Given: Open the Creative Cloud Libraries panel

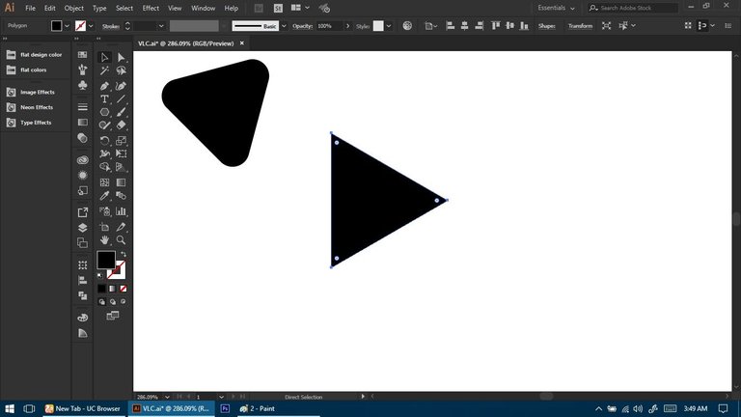Looking at the screenshot, I should (x=83, y=160).
